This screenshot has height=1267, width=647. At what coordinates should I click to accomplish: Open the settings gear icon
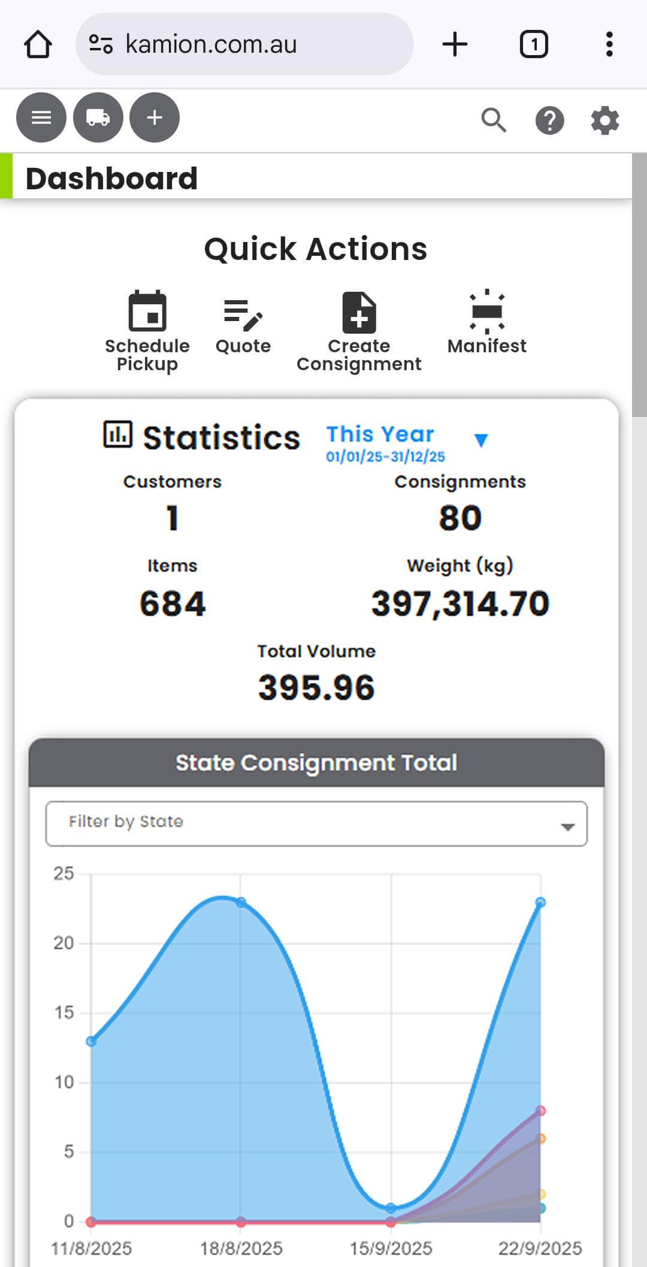[604, 120]
